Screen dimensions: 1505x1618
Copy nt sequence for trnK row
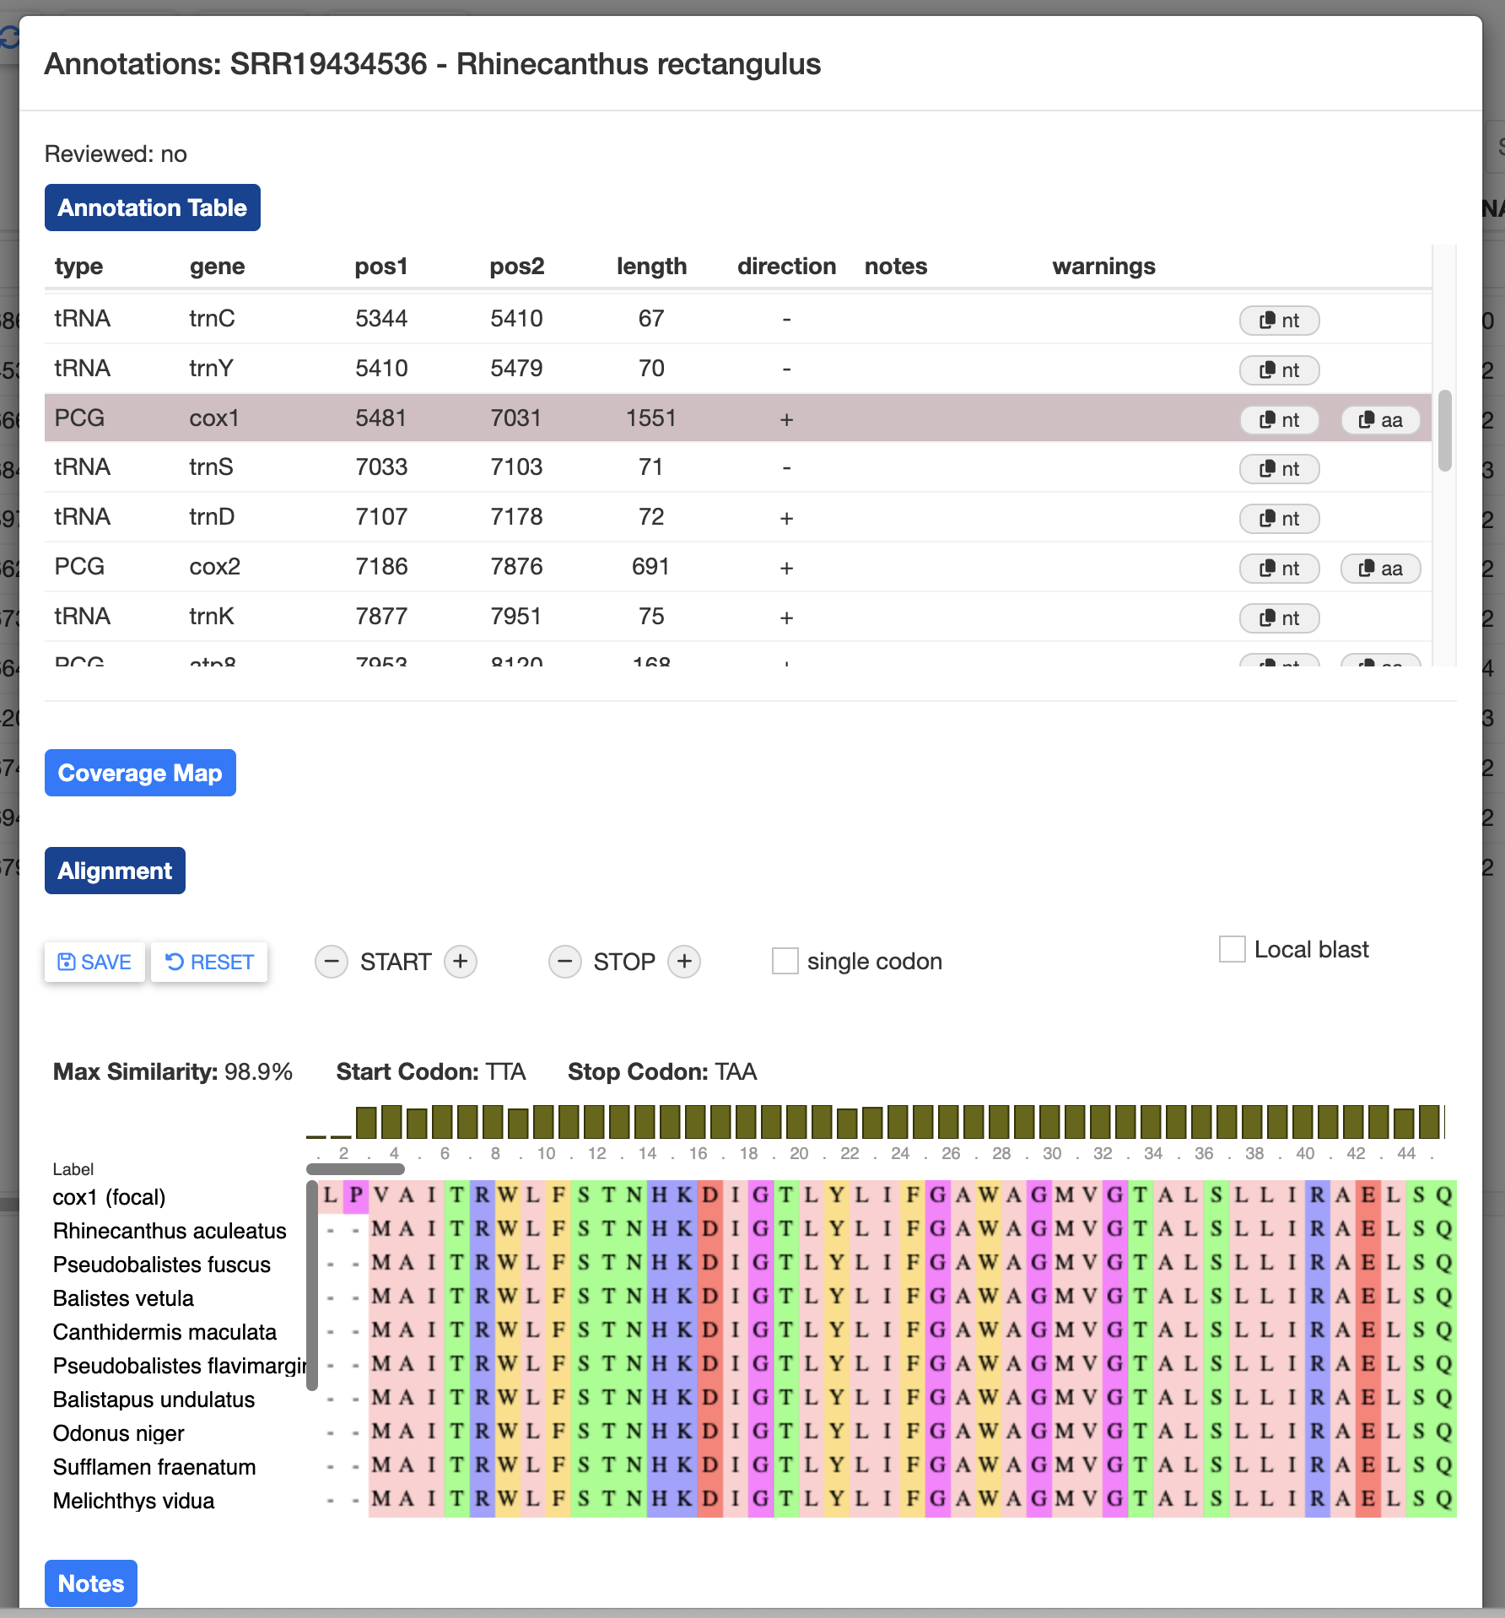coord(1279,618)
